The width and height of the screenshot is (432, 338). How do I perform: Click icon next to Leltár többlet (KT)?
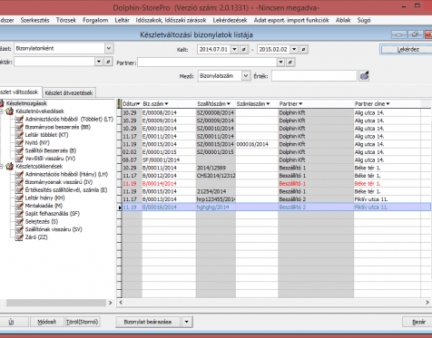click(x=19, y=135)
